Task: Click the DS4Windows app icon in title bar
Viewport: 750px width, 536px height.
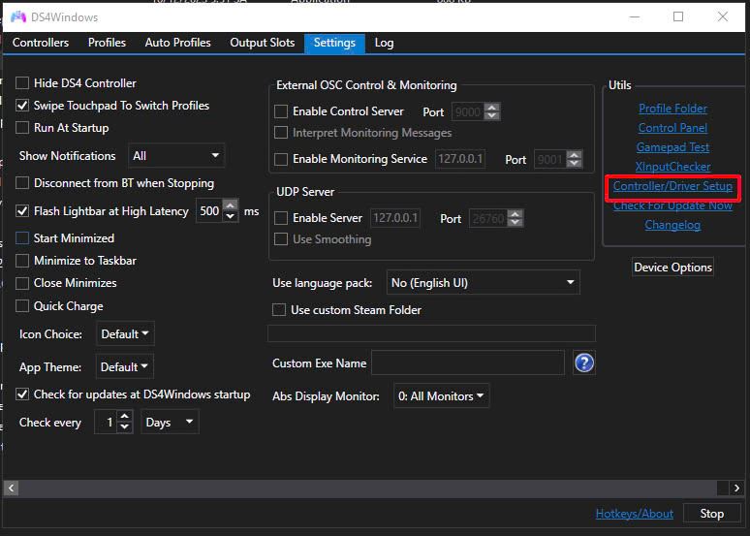Action: click(17, 16)
